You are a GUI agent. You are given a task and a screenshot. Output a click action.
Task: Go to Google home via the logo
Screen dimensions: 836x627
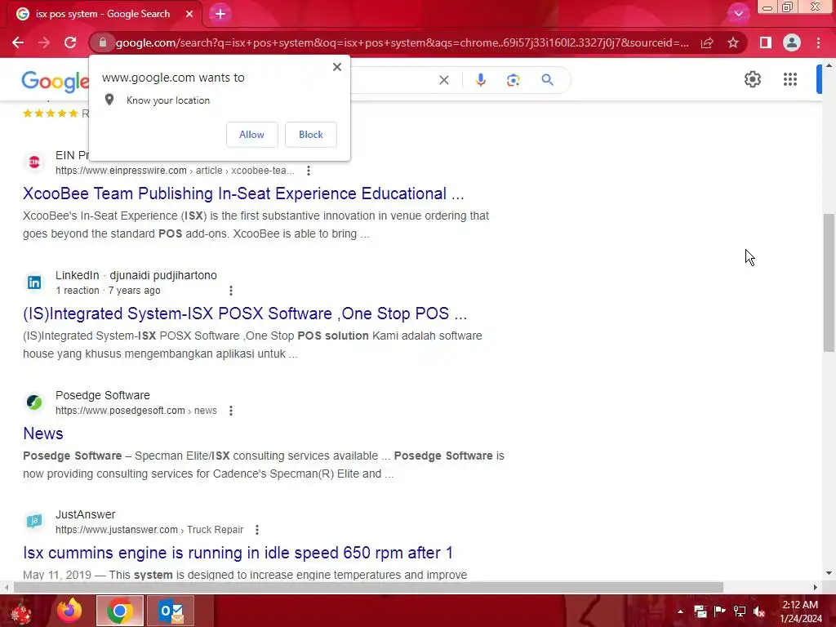point(55,81)
